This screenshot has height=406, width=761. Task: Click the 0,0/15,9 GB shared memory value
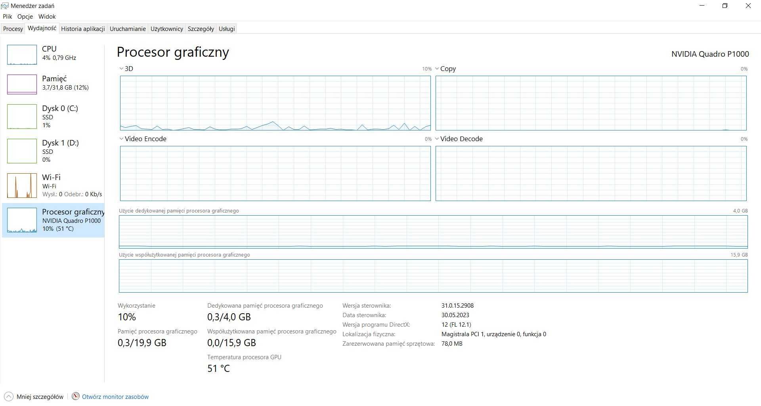tap(231, 343)
